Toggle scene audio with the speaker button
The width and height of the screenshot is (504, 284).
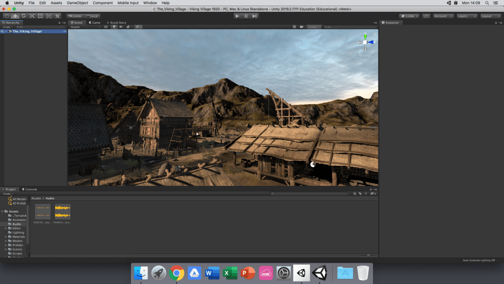tap(121, 27)
